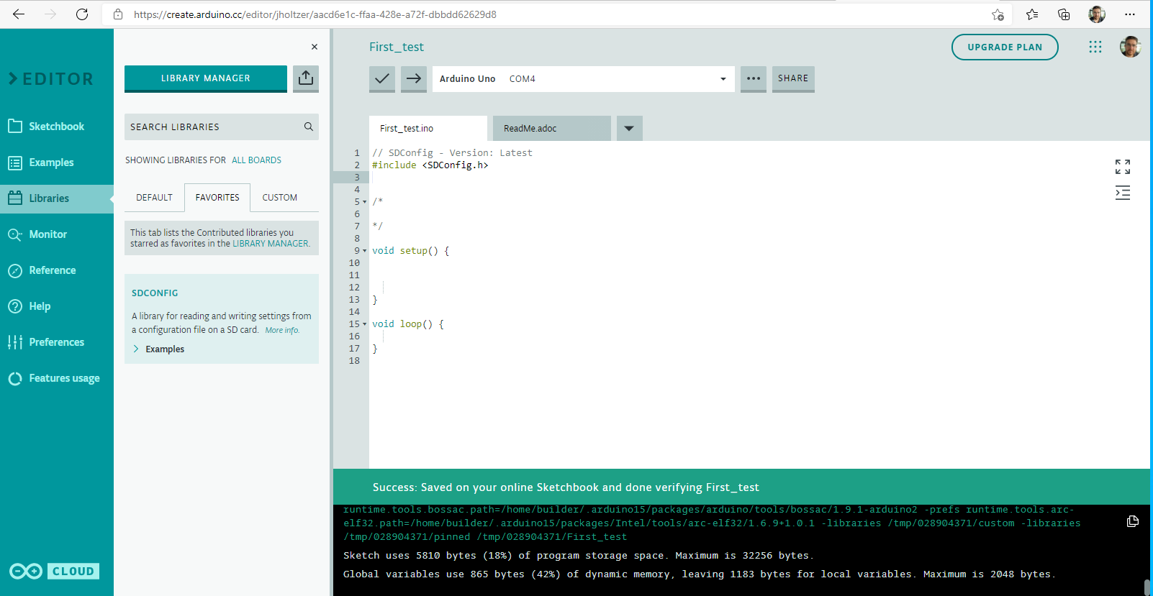Screen dimensions: 1153x596
Task: Click the Verify checkmark button
Action: click(382, 78)
